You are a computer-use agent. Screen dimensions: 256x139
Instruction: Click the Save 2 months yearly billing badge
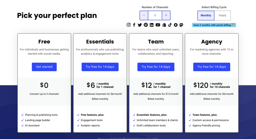tap(214, 25)
